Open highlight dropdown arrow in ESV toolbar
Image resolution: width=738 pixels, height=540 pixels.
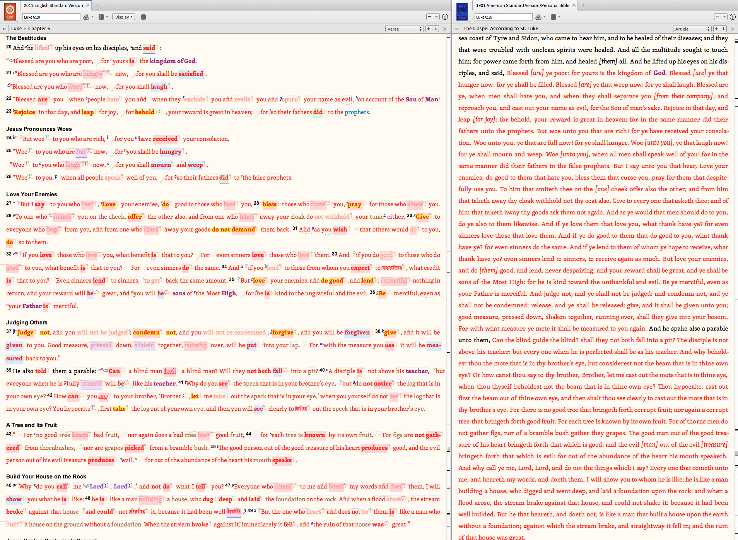(92, 17)
